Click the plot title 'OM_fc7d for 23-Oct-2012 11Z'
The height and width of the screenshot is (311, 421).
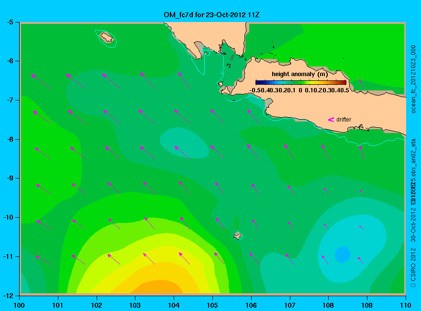pos(211,15)
